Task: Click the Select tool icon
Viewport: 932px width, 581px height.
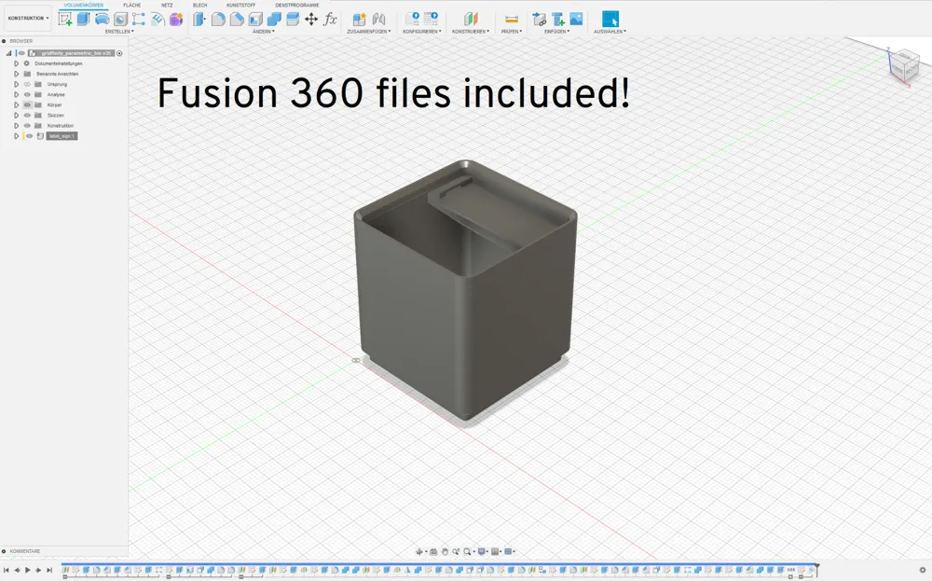Action: (610, 19)
